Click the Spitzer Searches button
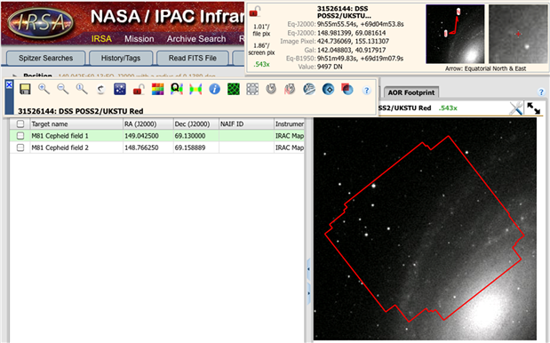Screen dimensions: 550x343 (x=46, y=59)
